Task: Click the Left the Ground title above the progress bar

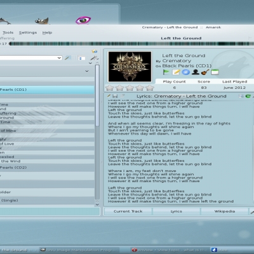Action: [181, 38]
